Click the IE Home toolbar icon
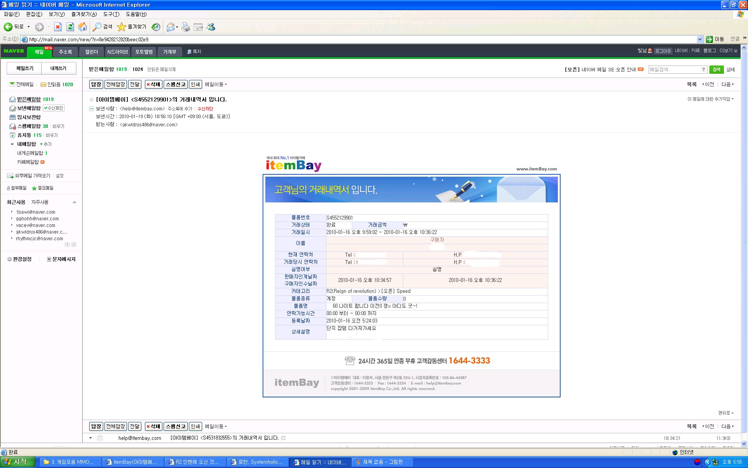This screenshot has height=468, width=748. [83, 27]
